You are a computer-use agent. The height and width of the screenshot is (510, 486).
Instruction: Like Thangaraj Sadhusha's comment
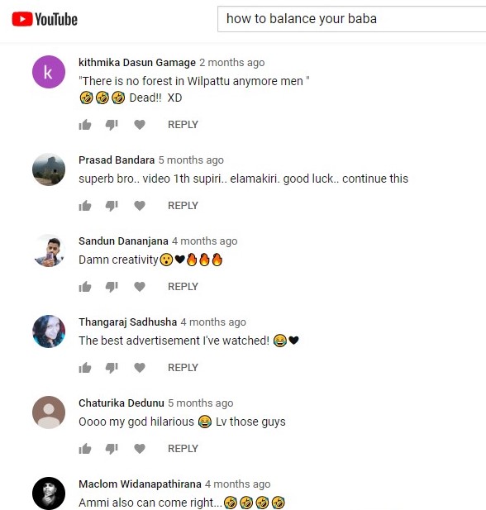point(85,368)
